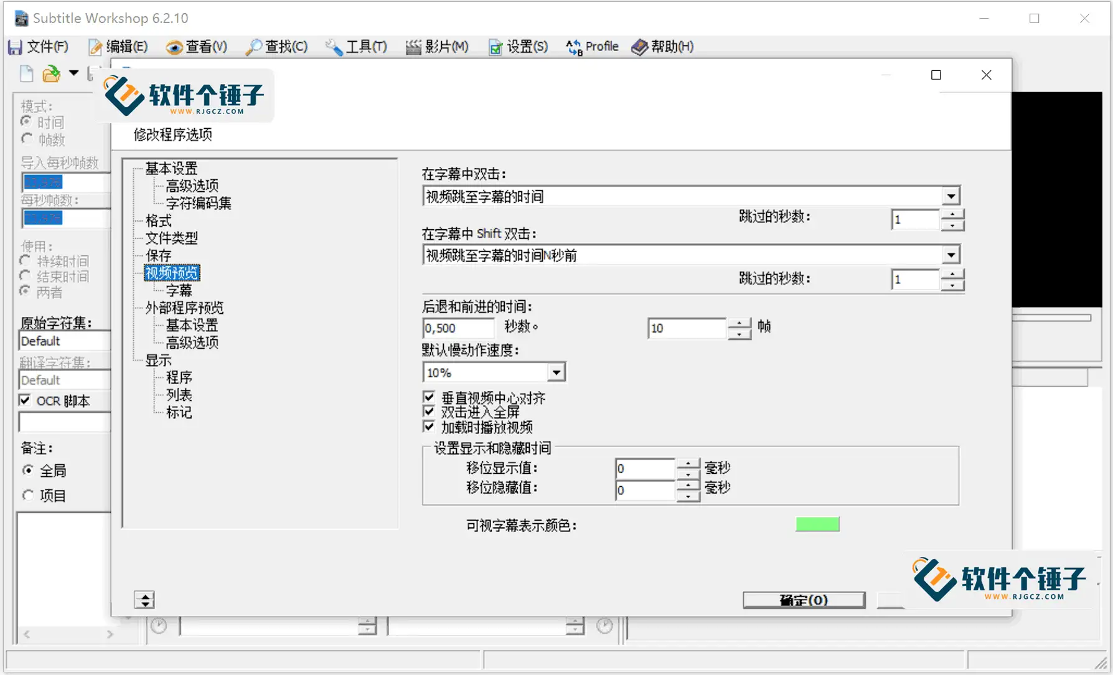Select 外部程序预览 tree item
Viewport: 1113px width, 675px height.
[x=184, y=308]
